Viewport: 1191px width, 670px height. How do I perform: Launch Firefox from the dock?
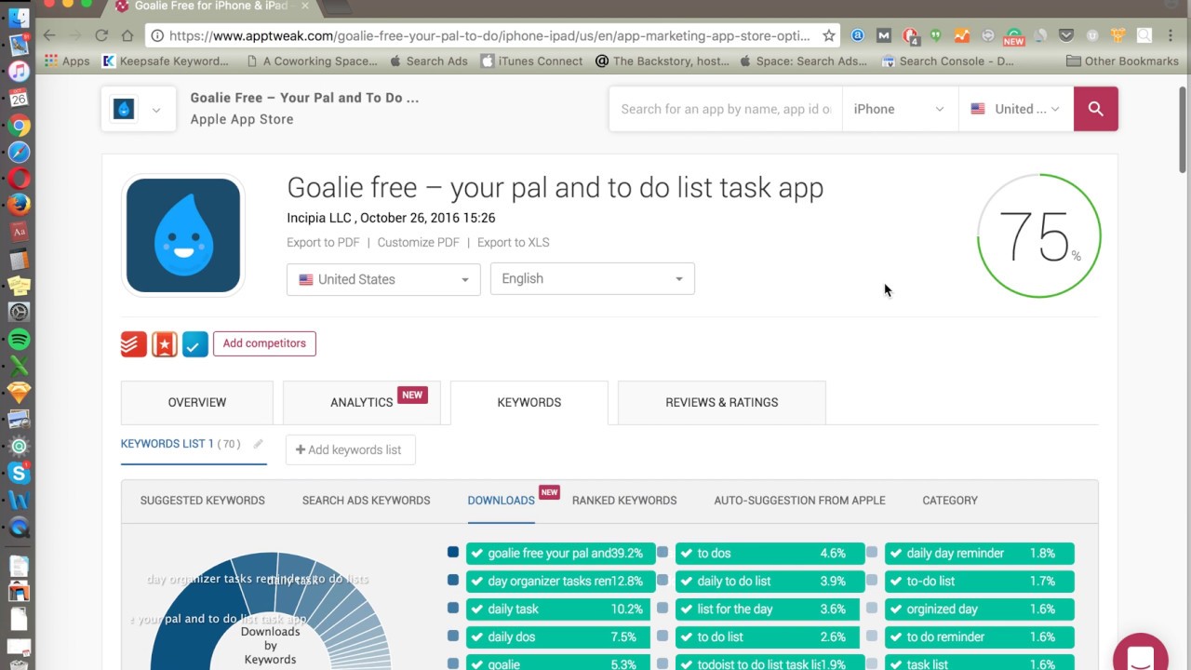pyautogui.click(x=19, y=204)
